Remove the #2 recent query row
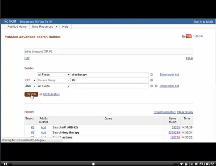This screenshot has width=216, height=166. coord(152,80)
